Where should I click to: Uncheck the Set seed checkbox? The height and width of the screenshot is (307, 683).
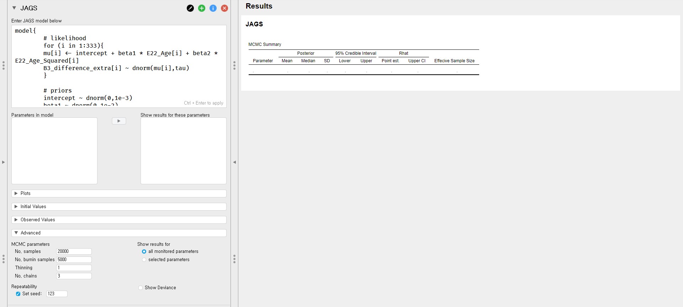click(x=18, y=294)
